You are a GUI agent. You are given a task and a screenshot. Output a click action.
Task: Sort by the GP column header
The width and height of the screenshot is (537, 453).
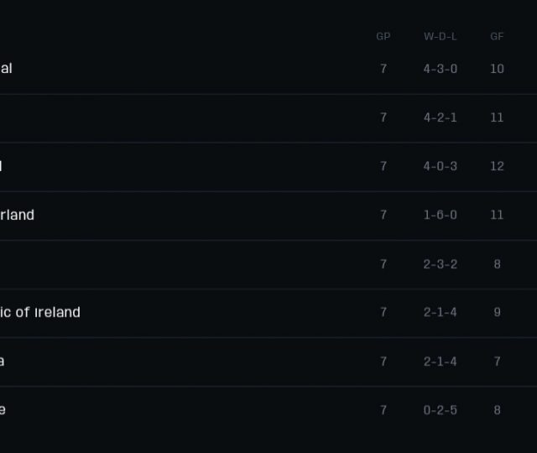(x=383, y=37)
